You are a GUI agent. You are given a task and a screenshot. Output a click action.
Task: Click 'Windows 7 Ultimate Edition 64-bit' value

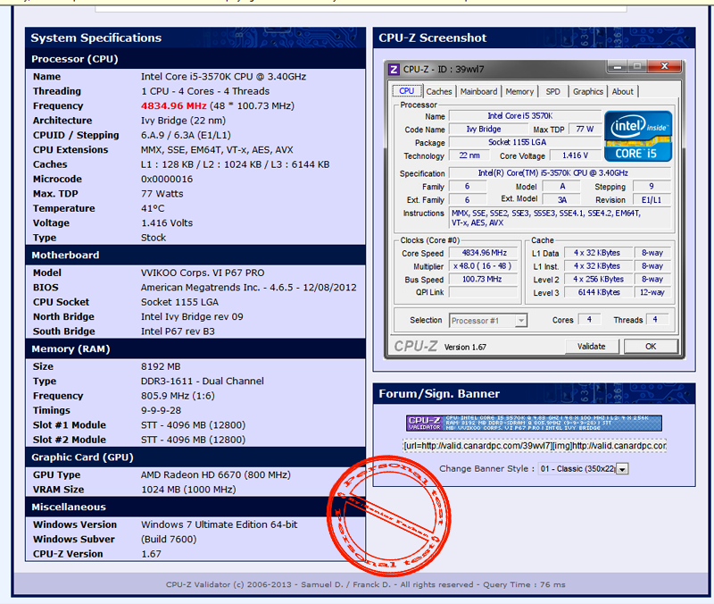point(219,524)
